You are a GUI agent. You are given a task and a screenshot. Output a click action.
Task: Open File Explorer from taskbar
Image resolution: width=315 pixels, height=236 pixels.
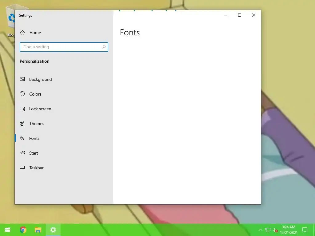[38, 230]
